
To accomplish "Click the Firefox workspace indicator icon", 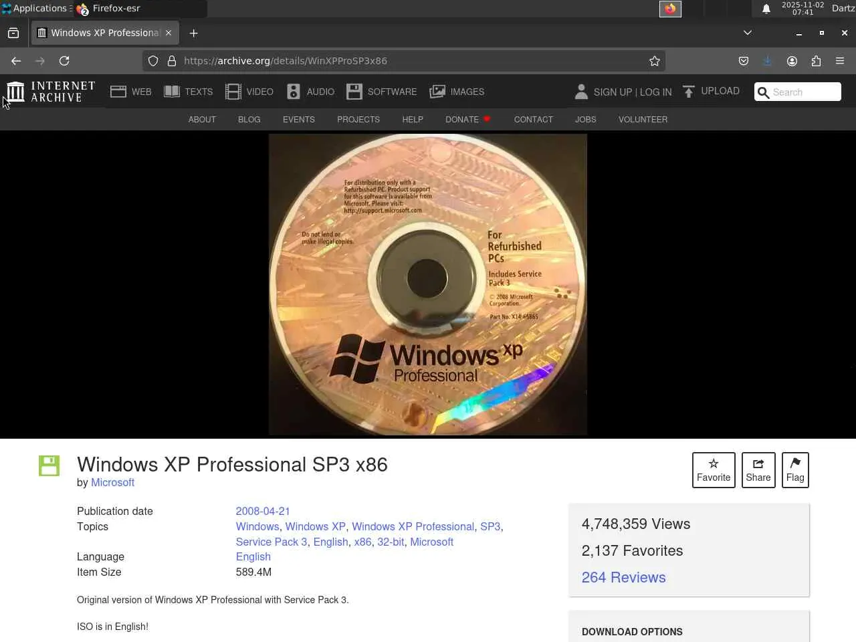I will pyautogui.click(x=670, y=9).
